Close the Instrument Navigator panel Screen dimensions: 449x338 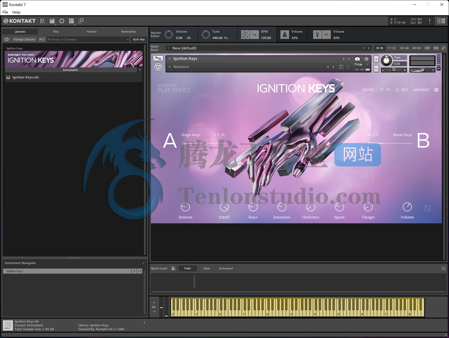[x=143, y=263]
